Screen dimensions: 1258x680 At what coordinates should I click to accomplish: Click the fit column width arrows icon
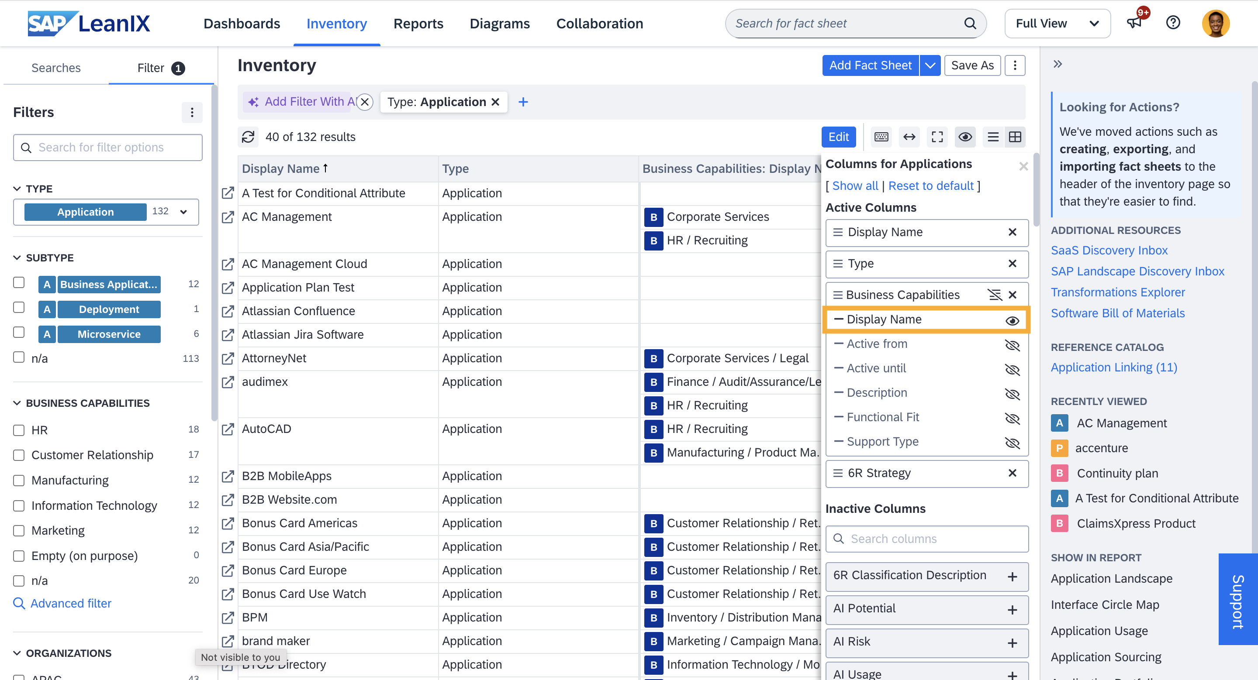(x=909, y=137)
